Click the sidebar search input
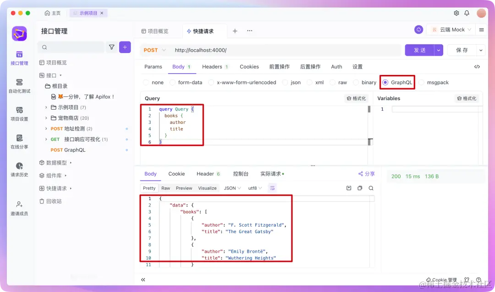495x292 pixels. [71, 47]
